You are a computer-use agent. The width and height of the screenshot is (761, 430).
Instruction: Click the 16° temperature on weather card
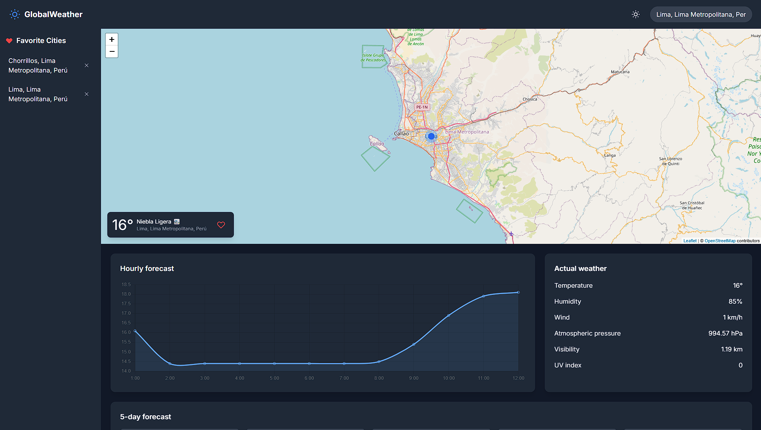coord(122,225)
